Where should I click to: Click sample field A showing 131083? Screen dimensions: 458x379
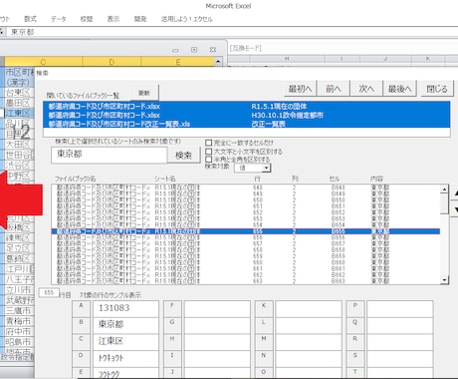point(125,308)
